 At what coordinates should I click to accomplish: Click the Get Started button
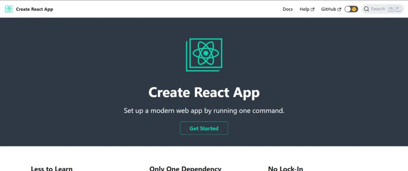pos(204,128)
